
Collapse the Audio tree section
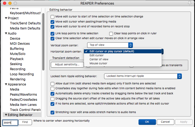point(6,33)
